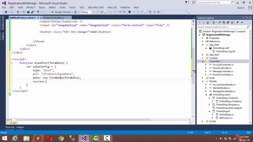253x142 pixels.
Task: Click the Sign in link
Action: (241, 8)
